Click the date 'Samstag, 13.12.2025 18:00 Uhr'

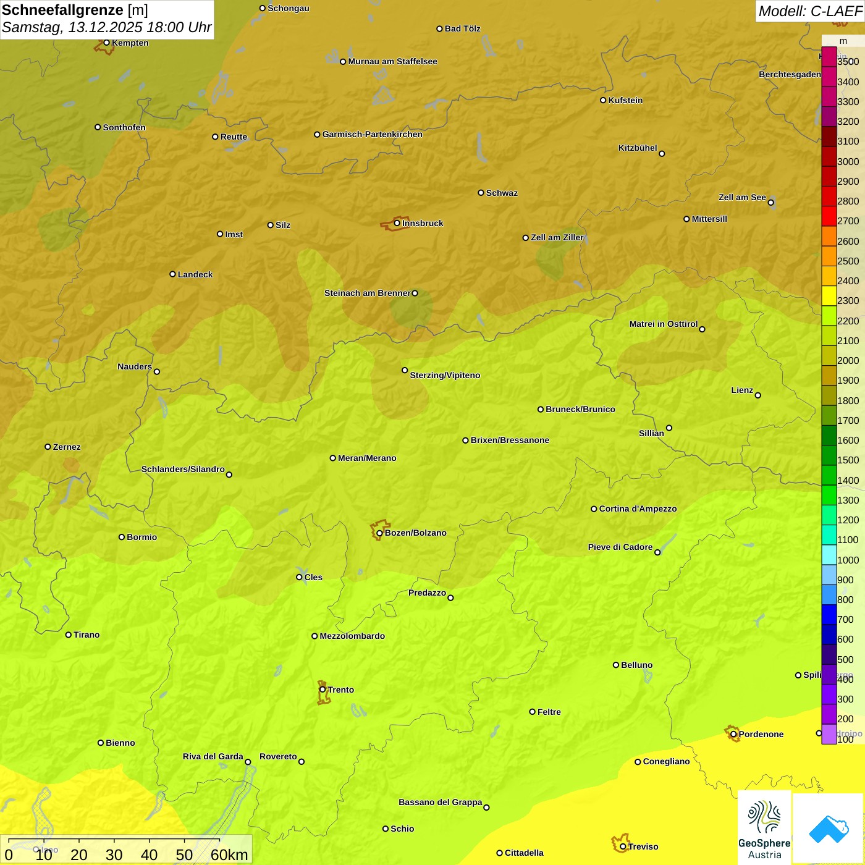coord(106,27)
